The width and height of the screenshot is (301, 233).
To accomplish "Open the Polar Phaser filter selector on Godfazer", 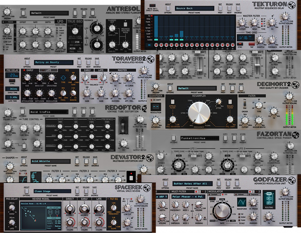I will [188, 196].
